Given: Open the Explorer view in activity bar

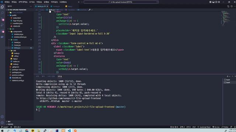Looking at the screenshot, I should click(2, 7).
